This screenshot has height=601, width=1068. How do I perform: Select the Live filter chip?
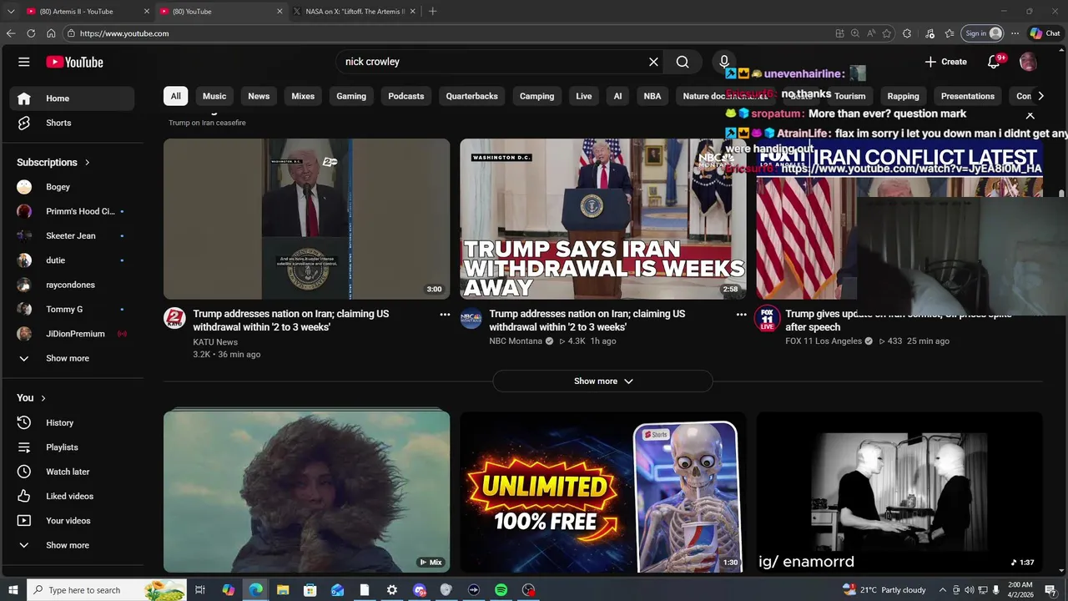click(x=584, y=96)
